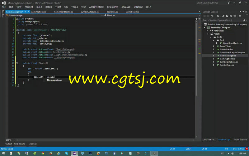249x156 pixels.
Task: Close the GameManager.cs tab
Action: coord(29,12)
